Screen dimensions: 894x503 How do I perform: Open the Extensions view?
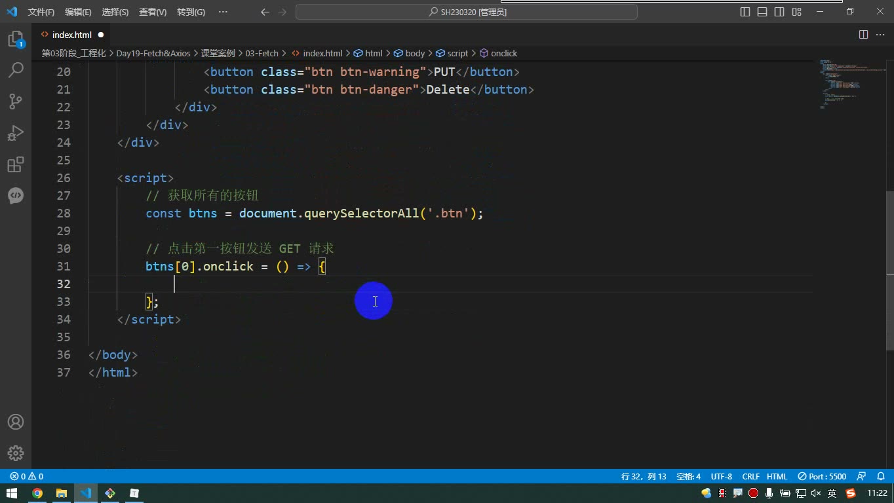click(x=16, y=164)
